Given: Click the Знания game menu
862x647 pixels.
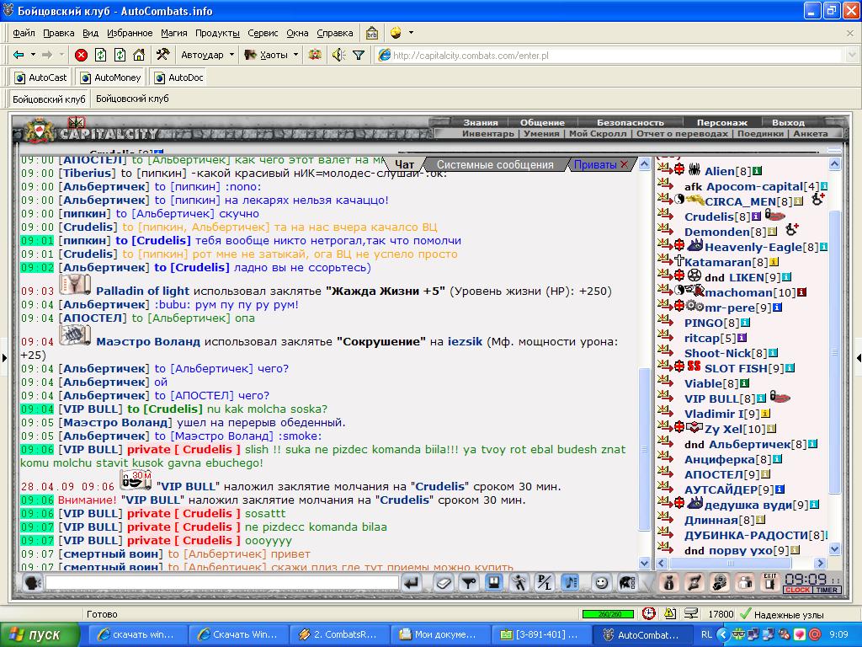Looking at the screenshot, I should tap(481, 122).
